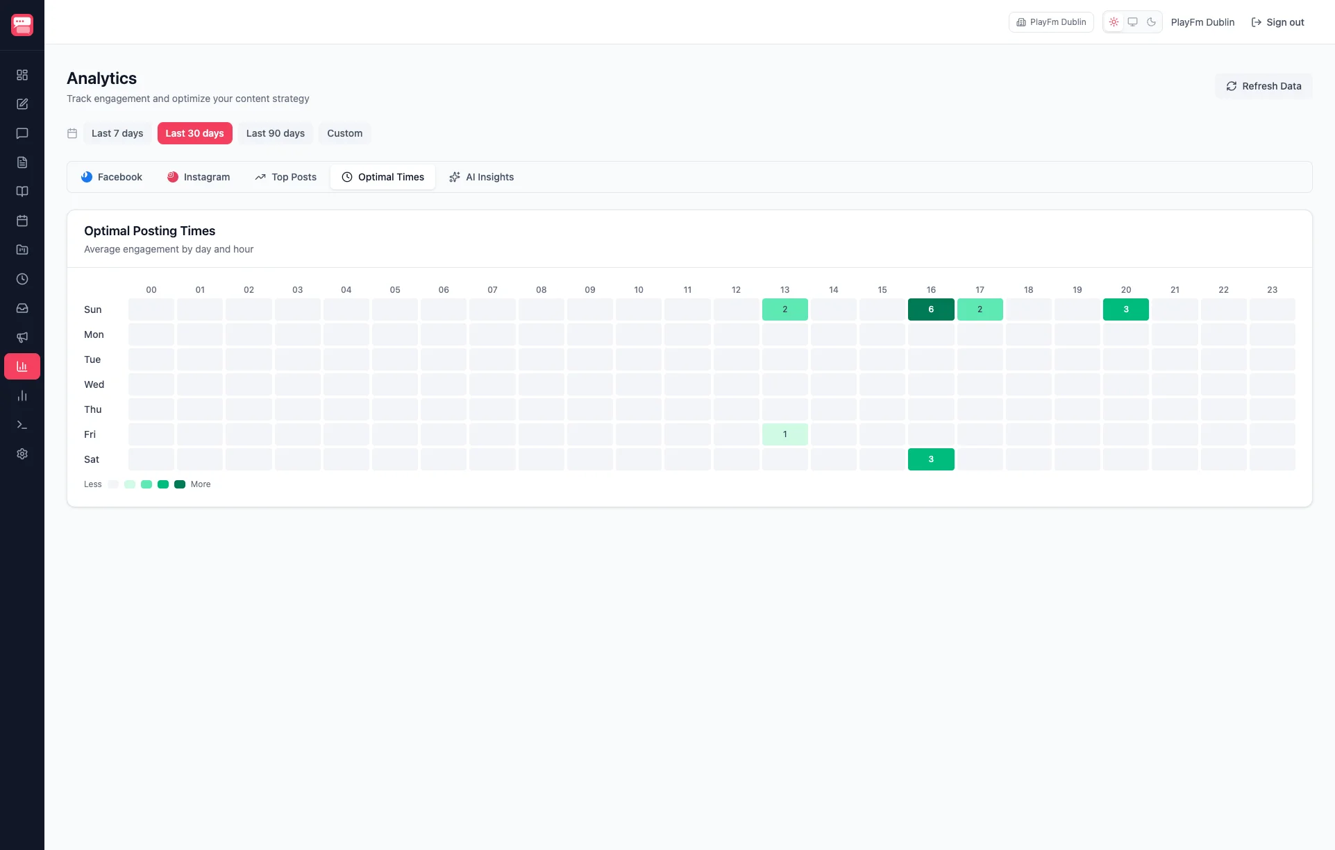Screen dimensions: 1335x850
Task: Select the Sunday 16:00 heatmap cell showing 6
Action: [x=931, y=309]
